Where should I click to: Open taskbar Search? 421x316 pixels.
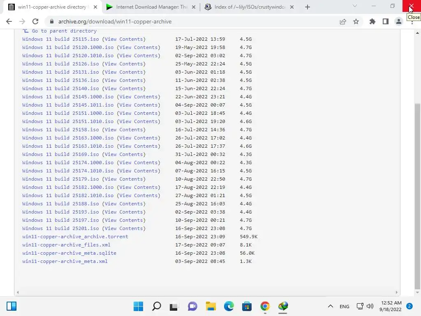(x=157, y=306)
